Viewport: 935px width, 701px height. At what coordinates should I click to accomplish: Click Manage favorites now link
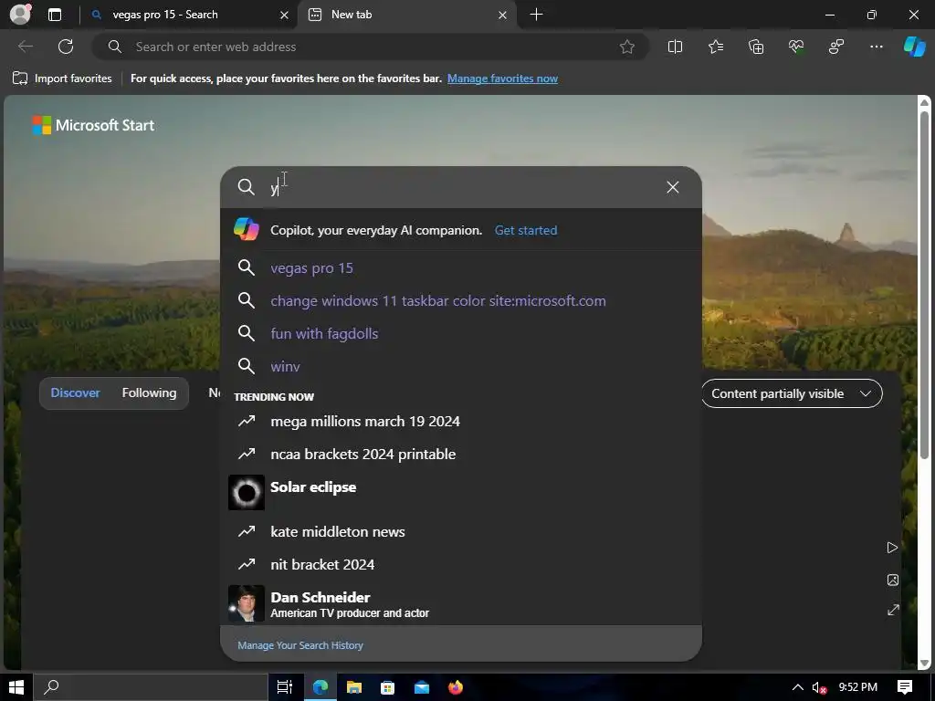(x=502, y=78)
